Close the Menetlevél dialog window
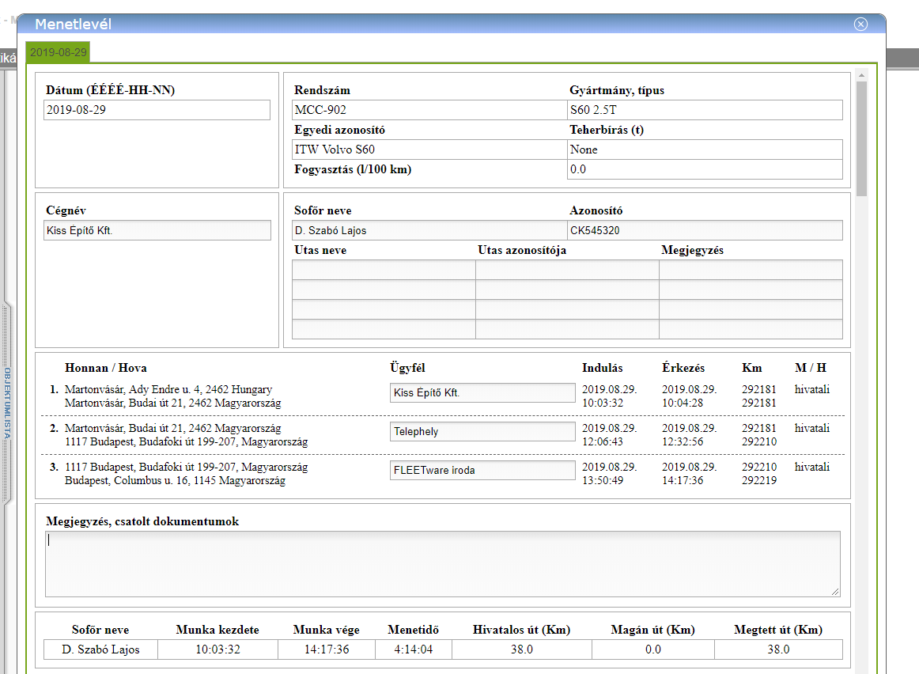919x674 pixels. point(861,24)
